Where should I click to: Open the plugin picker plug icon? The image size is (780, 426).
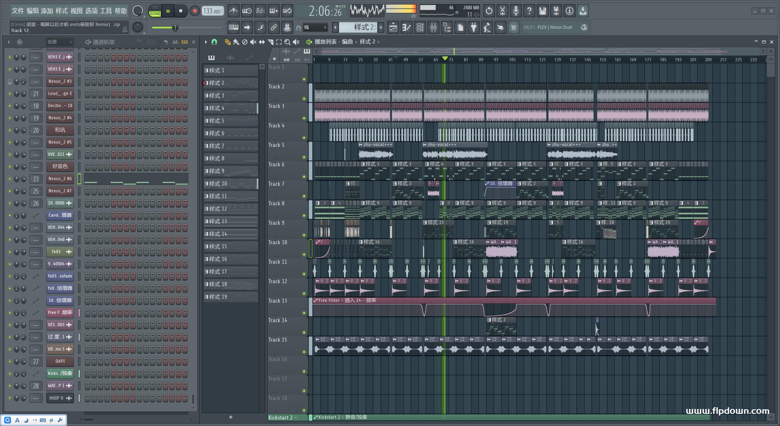(474, 28)
